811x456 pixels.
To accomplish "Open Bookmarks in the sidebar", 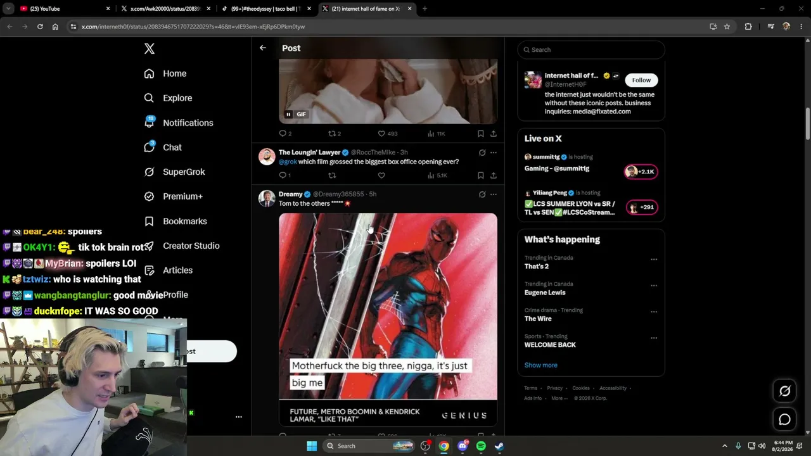I will click(x=176, y=221).
